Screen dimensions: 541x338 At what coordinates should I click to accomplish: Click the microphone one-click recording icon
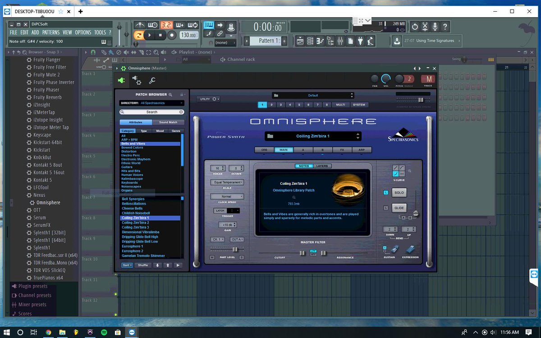pyautogui.click(x=435, y=27)
